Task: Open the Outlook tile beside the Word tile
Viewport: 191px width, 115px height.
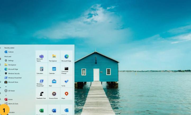Action: pos(66,110)
